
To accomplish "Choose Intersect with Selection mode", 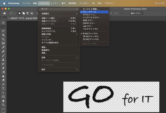I will click(32, 13).
